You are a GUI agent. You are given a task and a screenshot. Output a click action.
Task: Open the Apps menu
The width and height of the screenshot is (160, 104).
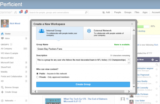[x=145, y=12]
